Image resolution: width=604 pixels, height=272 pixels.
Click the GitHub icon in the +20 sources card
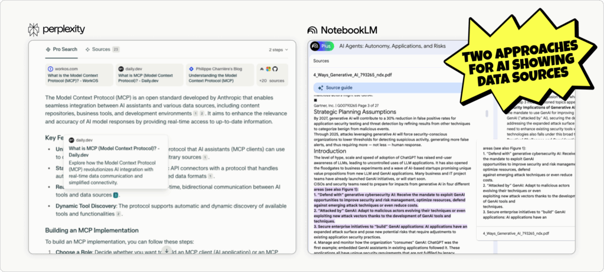tap(275, 68)
